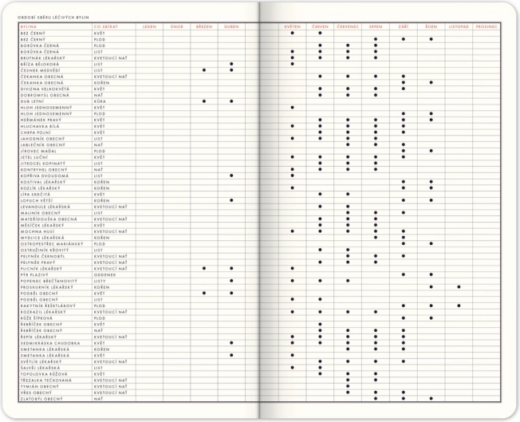
Task: Click the Duben dot for Bříza bělokorá
Action: tap(231, 64)
